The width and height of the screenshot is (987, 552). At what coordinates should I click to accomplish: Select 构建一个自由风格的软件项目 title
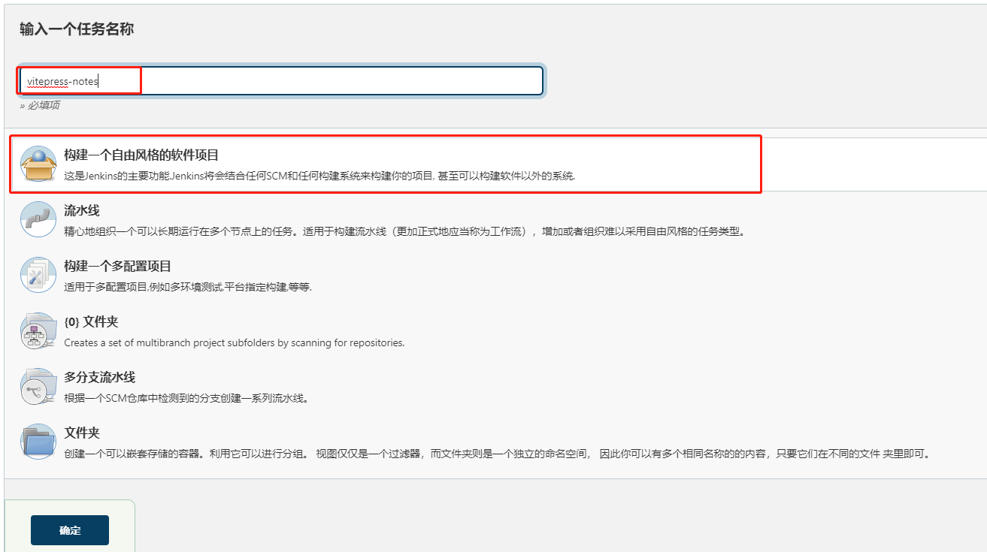(x=141, y=155)
